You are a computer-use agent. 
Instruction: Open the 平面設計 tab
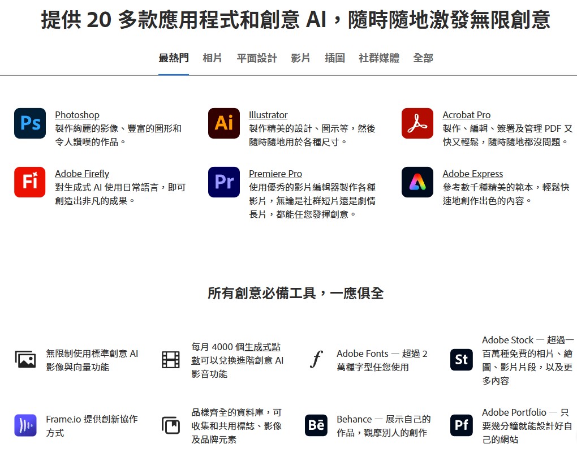[257, 58]
